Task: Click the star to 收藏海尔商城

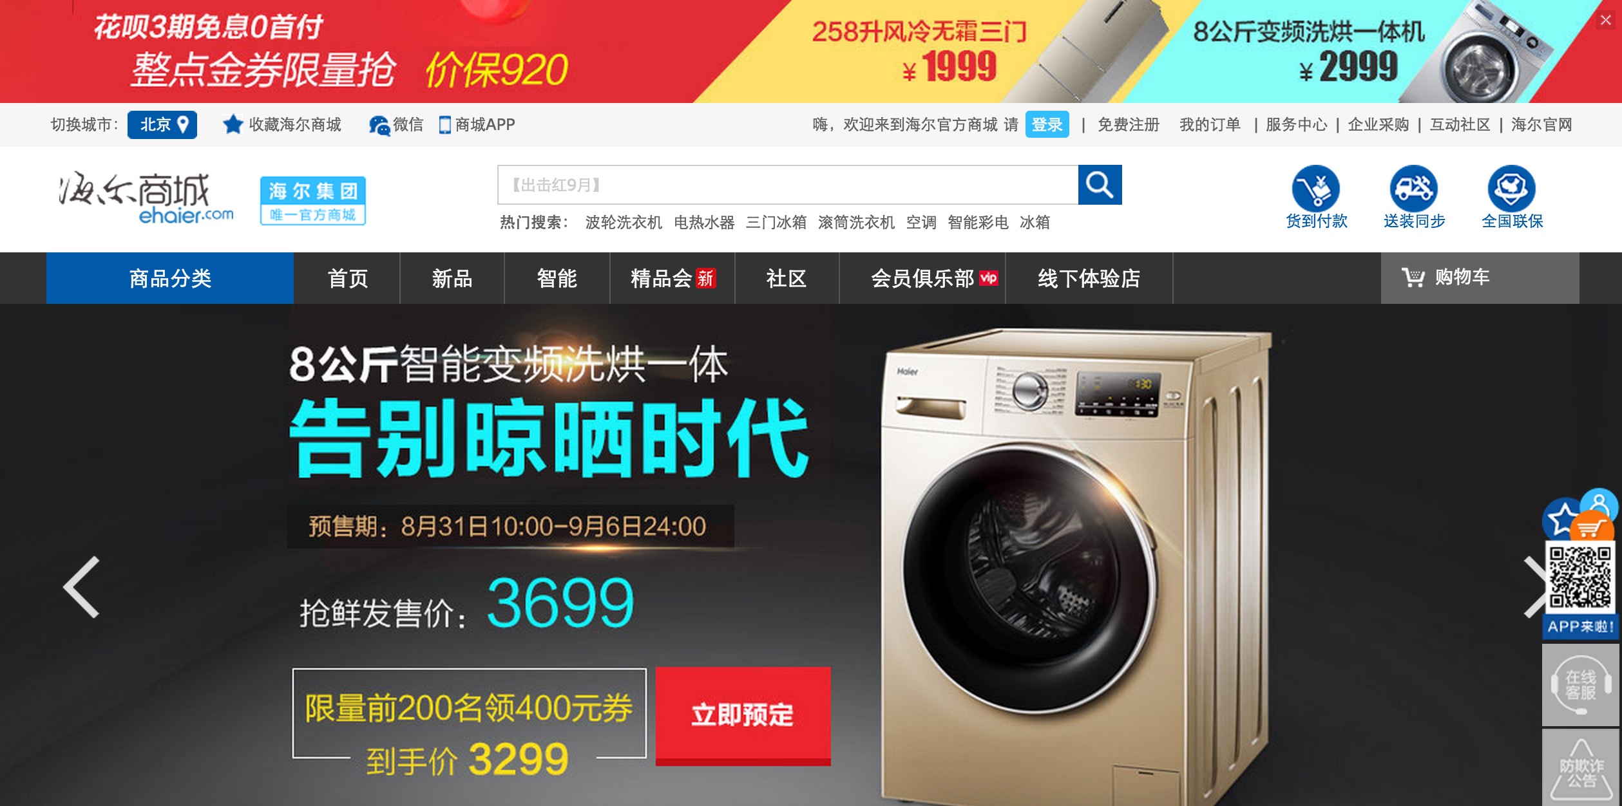Action: pyautogui.click(x=233, y=124)
